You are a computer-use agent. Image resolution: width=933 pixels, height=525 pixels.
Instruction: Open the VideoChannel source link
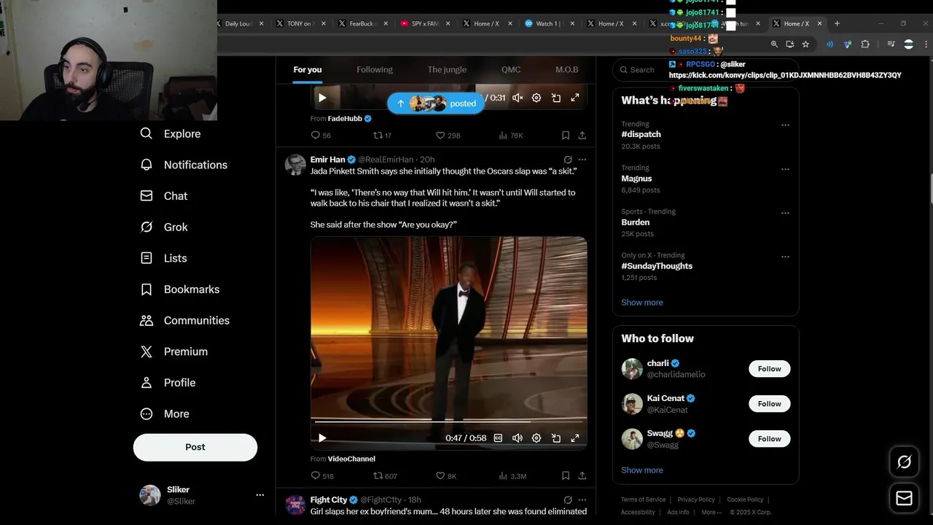click(351, 459)
